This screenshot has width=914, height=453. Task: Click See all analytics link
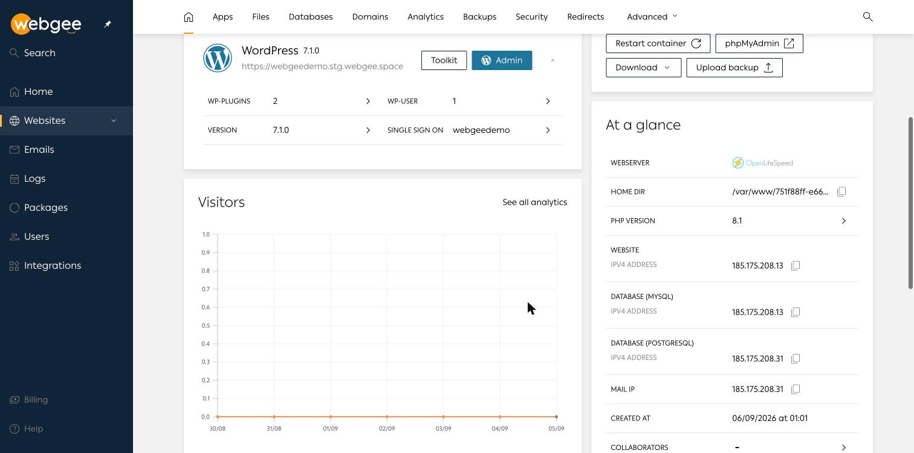534,202
